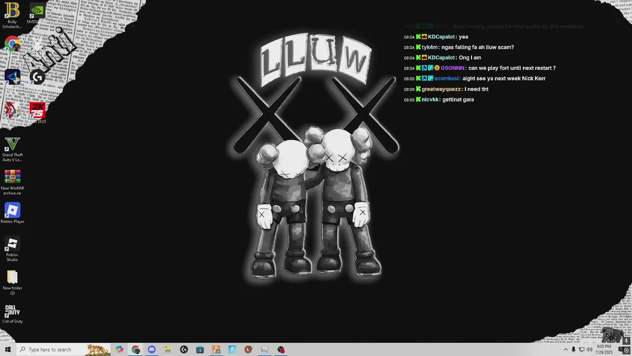Open the white faded shortcut beside Chrome
Viewport: 632px width, 356px height.
pos(37,44)
